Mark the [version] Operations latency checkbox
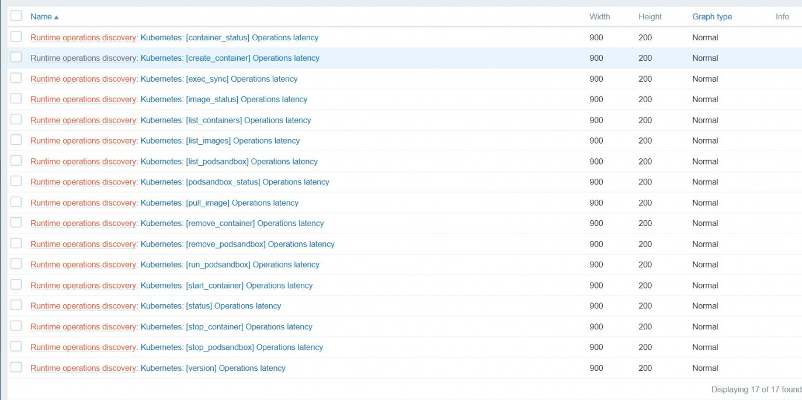This screenshot has height=400, width=802. coord(16,367)
